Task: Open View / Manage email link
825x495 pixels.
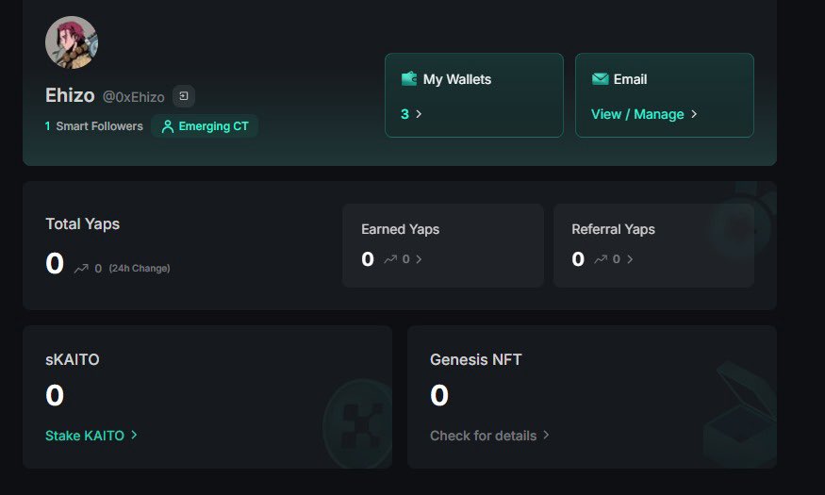Action: [637, 114]
